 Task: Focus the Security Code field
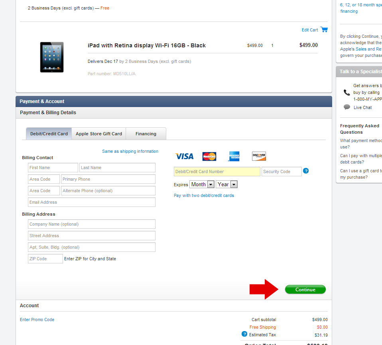point(282,172)
